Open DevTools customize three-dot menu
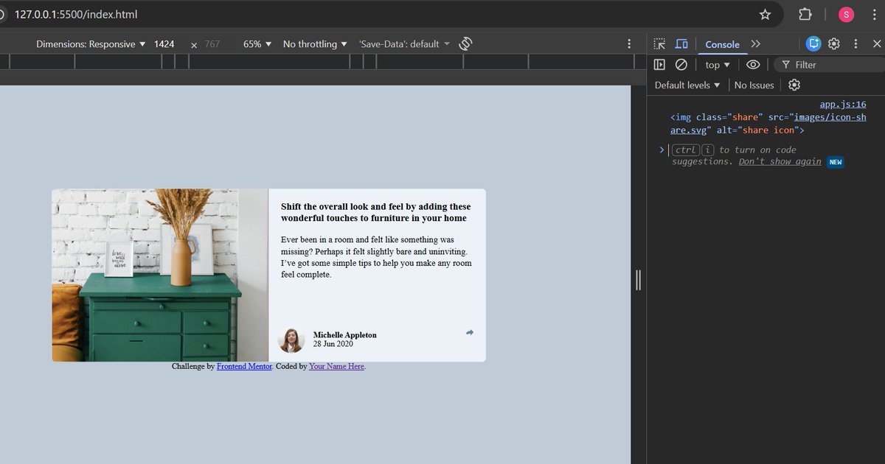885x464 pixels. pyautogui.click(x=855, y=44)
